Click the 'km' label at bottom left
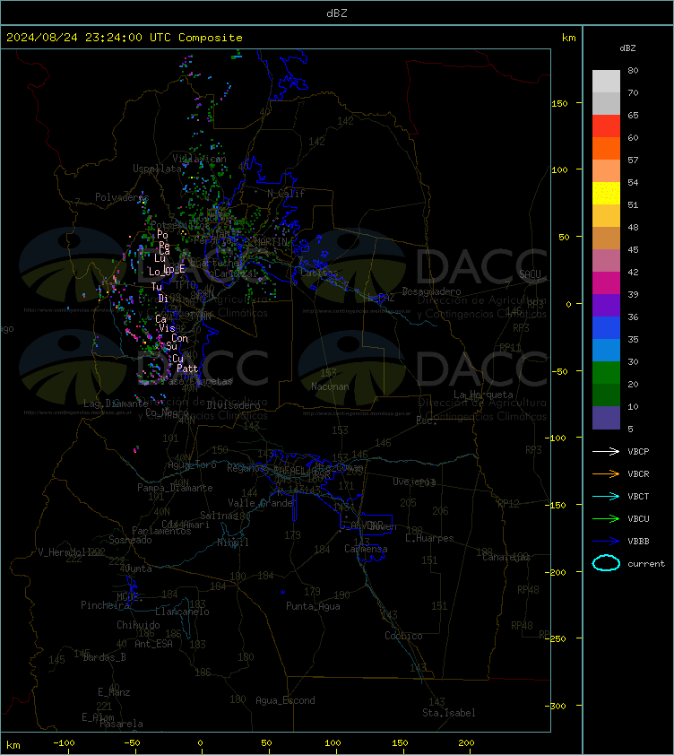The width and height of the screenshot is (674, 755). (13, 745)
